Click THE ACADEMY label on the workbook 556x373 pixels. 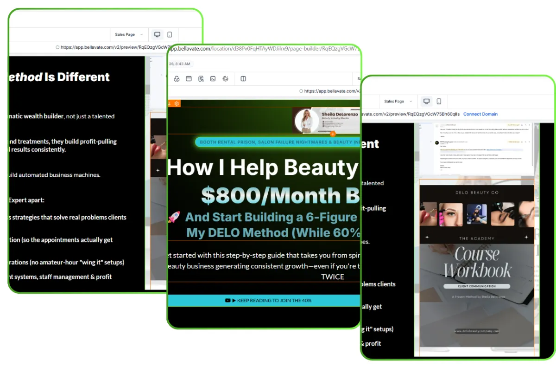click(x=477, y=238)
